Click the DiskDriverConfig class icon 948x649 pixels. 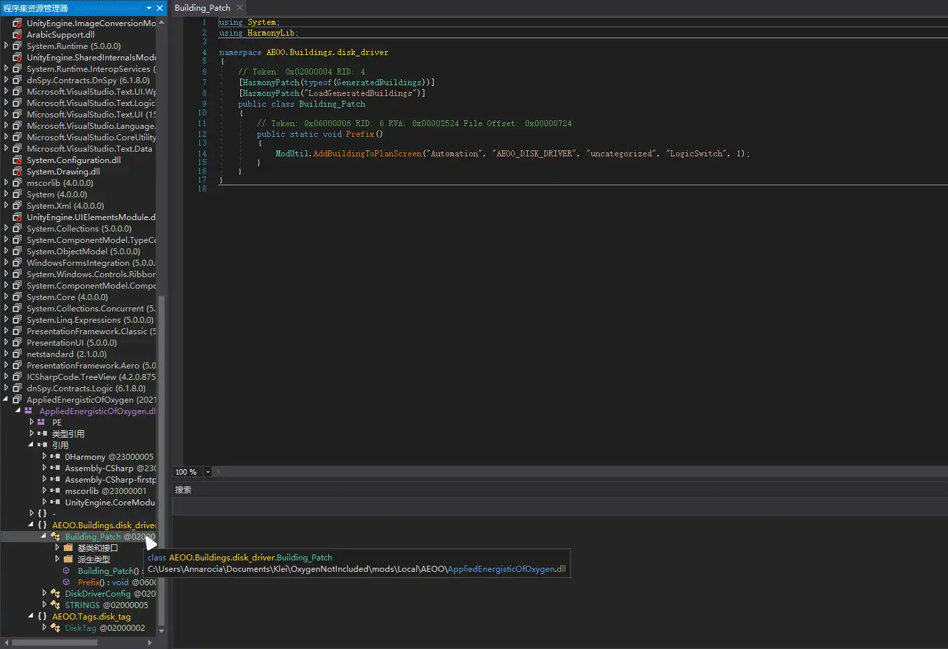(x=54, y=593)
